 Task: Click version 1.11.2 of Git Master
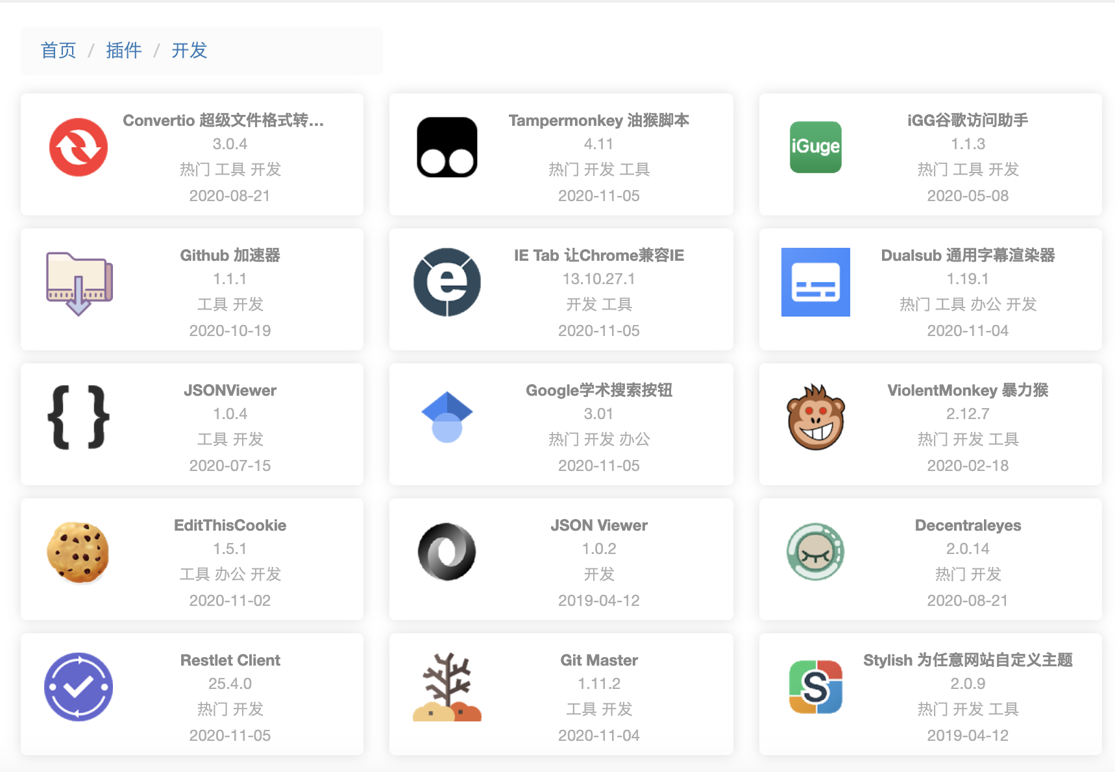tap(599, 684)
